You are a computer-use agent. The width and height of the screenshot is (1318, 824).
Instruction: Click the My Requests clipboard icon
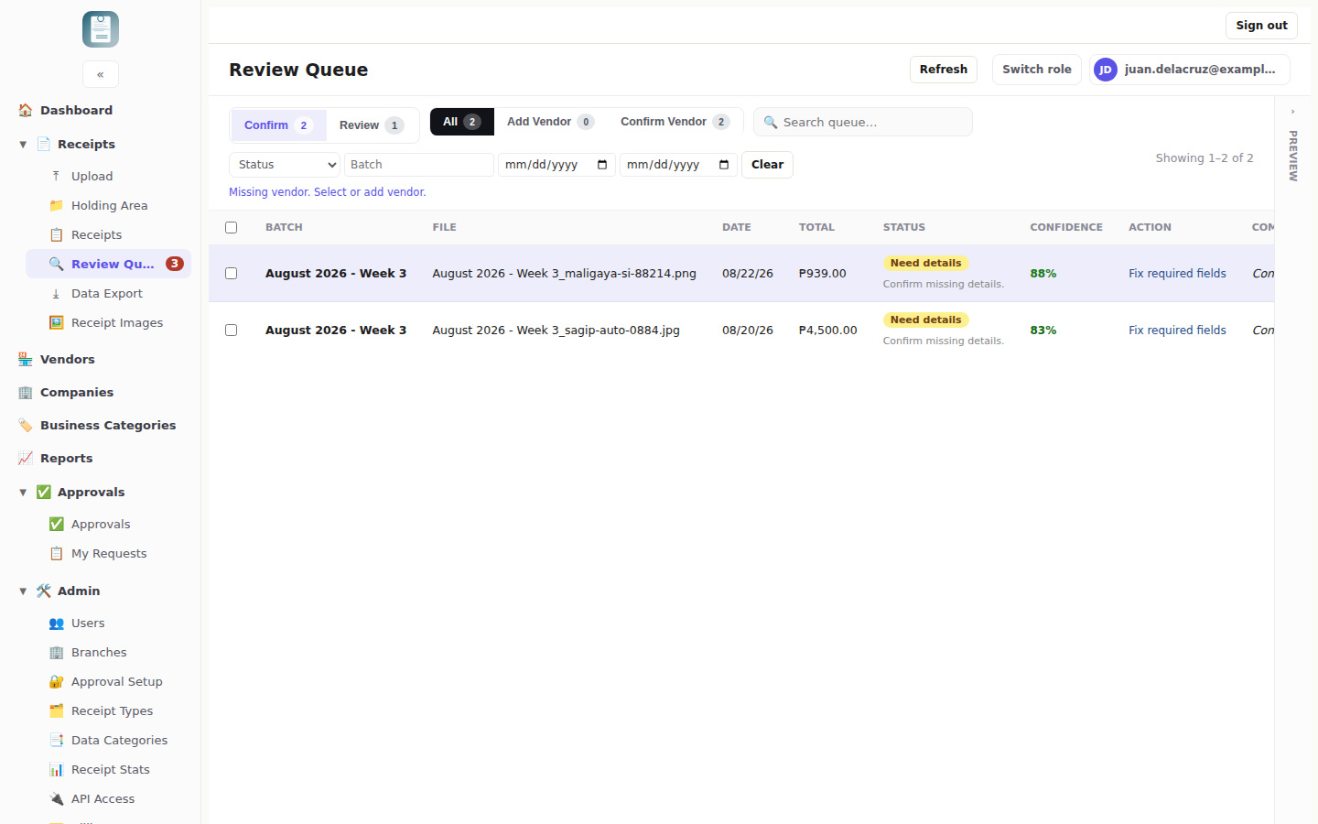tap(56, 553)
